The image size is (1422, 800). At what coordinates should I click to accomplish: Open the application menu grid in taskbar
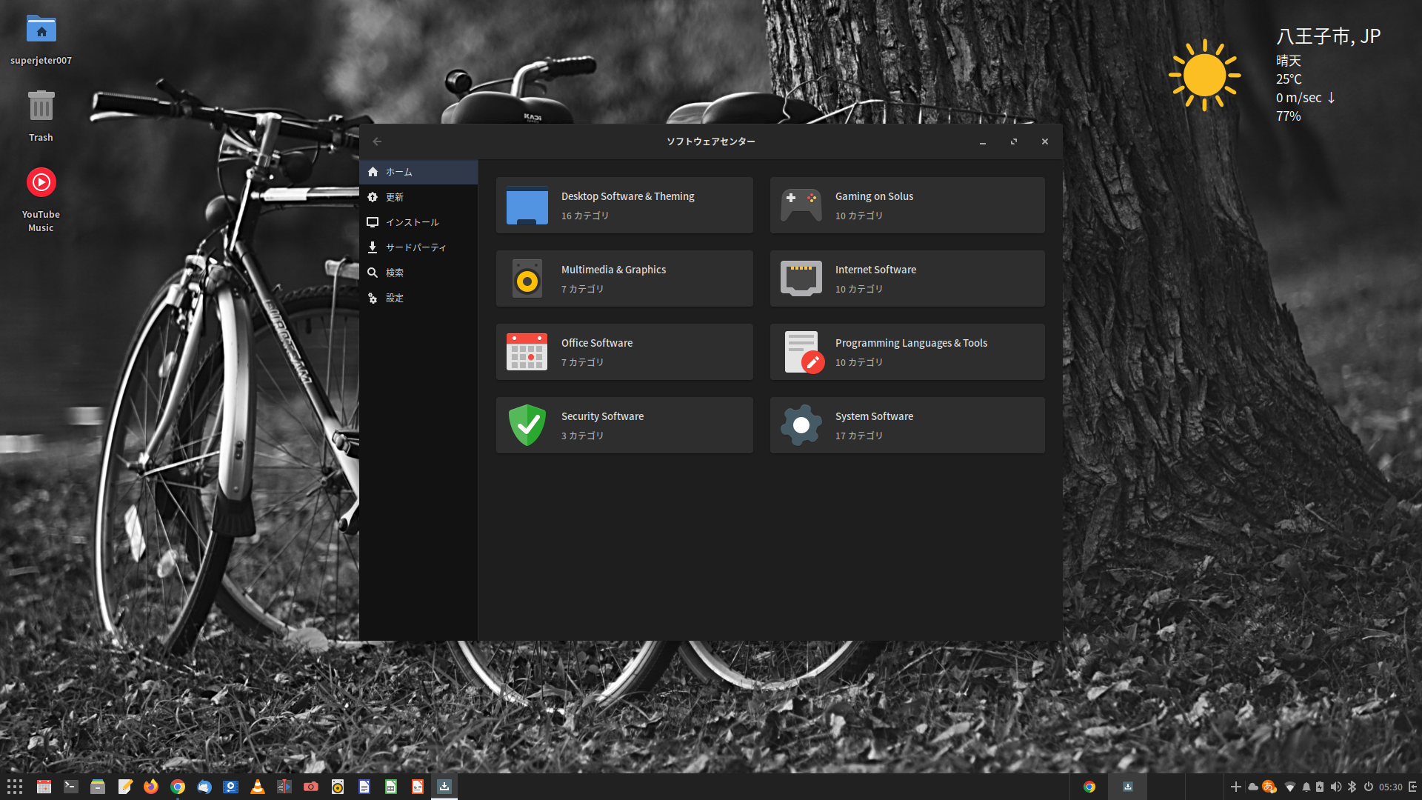pyautogui.click(x=15, y=787)
